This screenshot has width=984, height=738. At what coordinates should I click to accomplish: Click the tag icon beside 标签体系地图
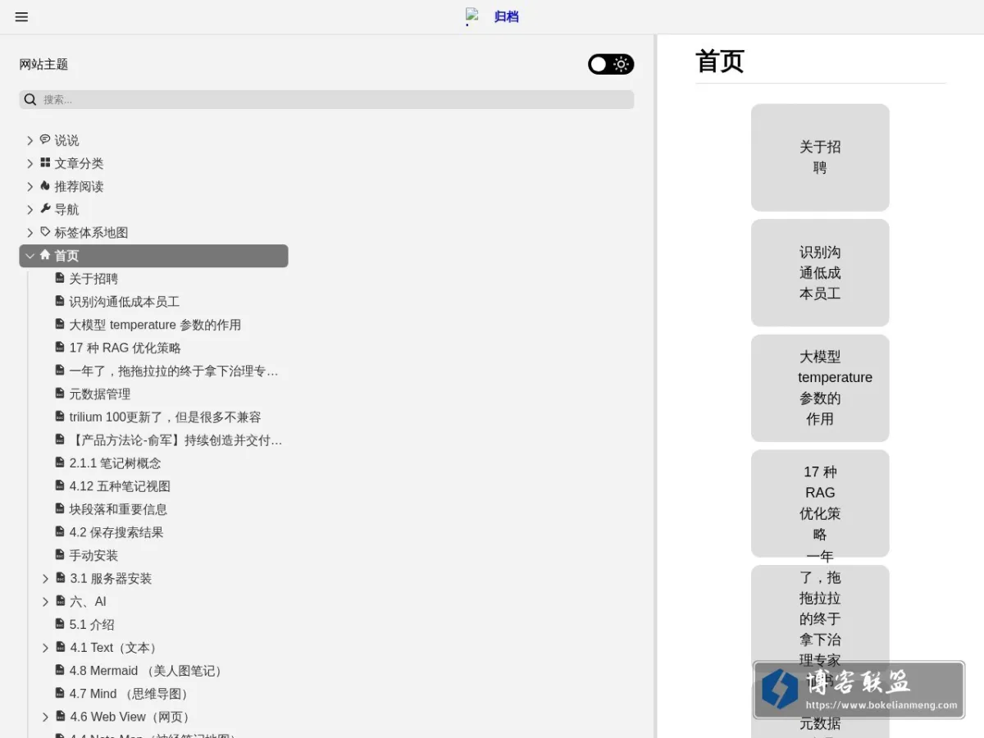tap(45, 231)
